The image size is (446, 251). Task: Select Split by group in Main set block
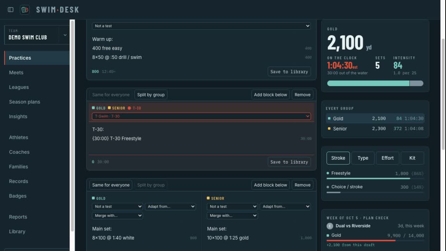[x=151, y=185]
